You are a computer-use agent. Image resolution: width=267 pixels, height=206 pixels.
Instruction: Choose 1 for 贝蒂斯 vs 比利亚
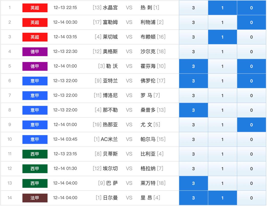click(222, 154)
